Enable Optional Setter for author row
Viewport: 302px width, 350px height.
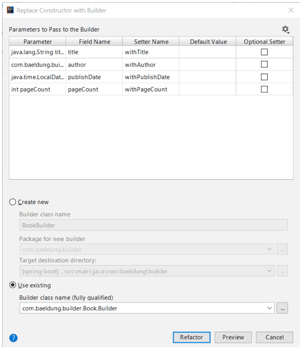point(264,64)
